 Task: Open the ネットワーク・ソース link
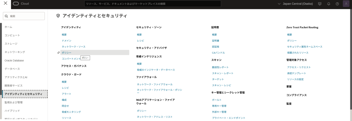[74, 47]
